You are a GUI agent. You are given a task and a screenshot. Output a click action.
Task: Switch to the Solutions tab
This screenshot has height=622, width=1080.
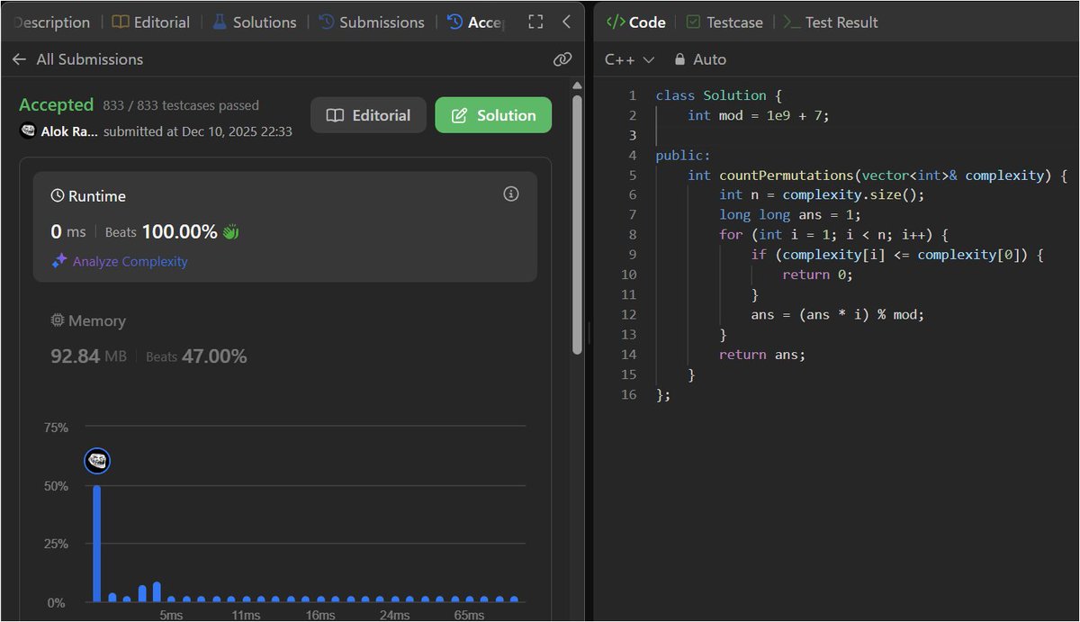[254, 23]
